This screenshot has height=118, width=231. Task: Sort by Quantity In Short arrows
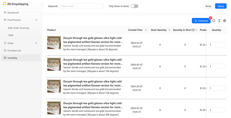[x=196, y=30]
